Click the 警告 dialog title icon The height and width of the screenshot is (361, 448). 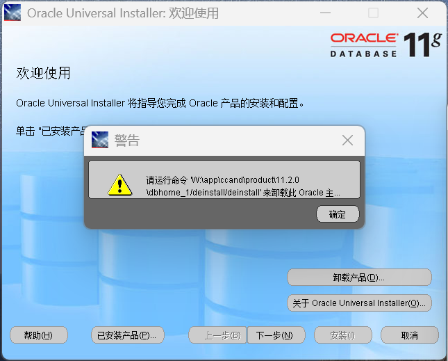(100, 140)
